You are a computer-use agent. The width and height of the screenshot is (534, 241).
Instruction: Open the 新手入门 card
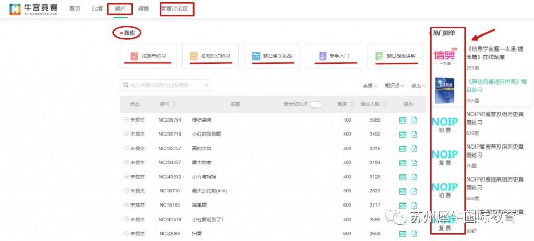(334, 56)
